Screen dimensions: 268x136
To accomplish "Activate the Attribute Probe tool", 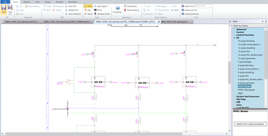I will (102, 14).
